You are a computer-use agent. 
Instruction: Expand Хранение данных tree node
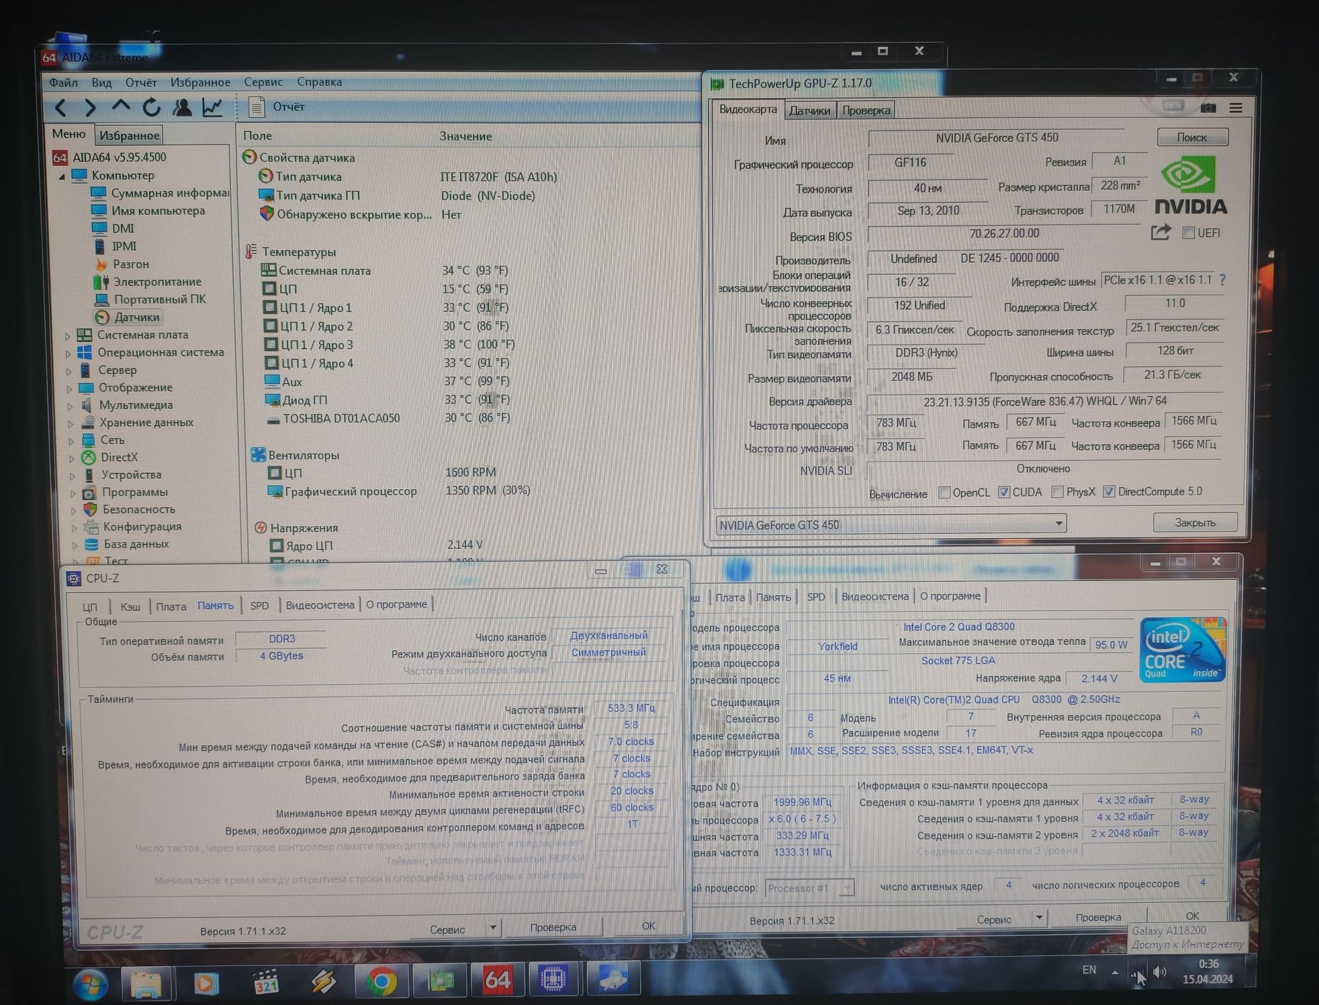(x=71, y=423)
